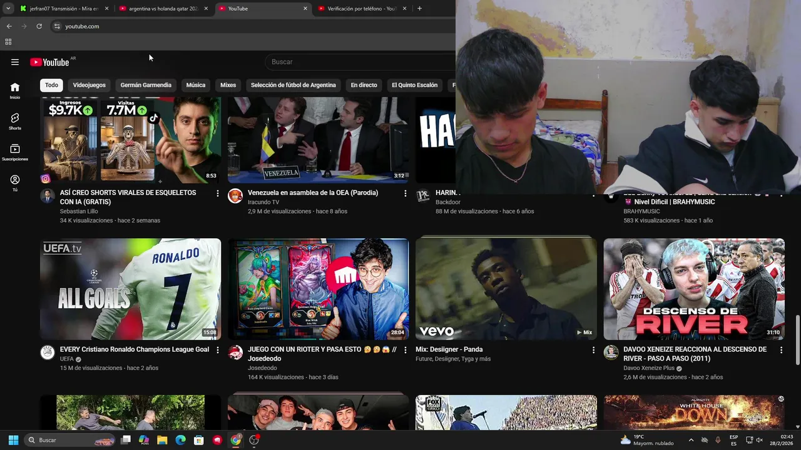Focus the YouTube Buscar search field
The width and height of the screenshot is (801, 450).
pyautogui.click(x=360, y=62)
